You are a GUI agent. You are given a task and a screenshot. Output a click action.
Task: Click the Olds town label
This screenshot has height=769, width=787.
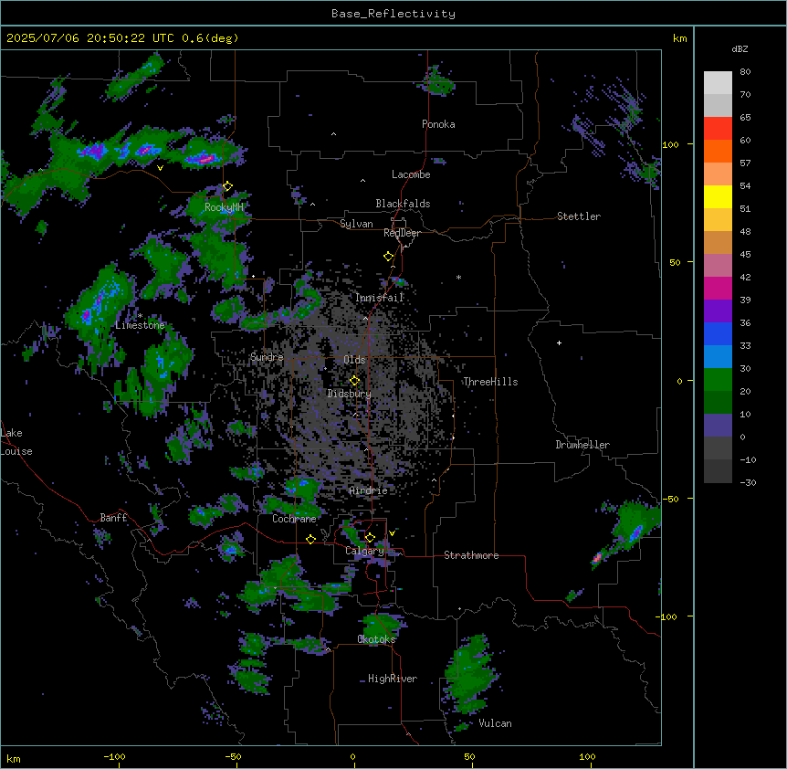[354, 360]
